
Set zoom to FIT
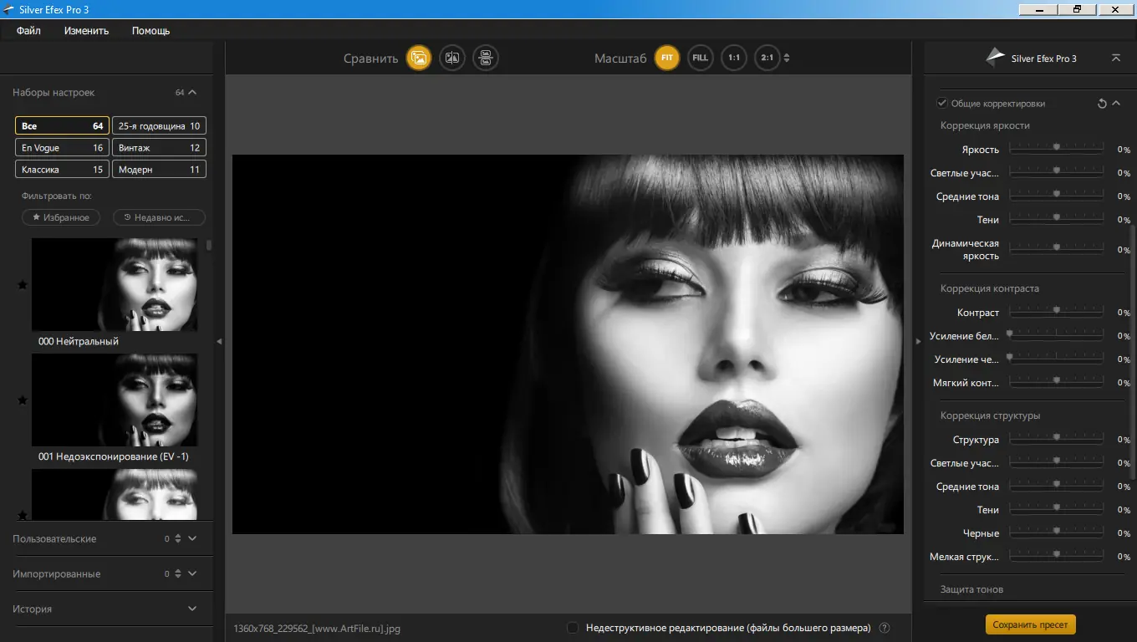667,58
